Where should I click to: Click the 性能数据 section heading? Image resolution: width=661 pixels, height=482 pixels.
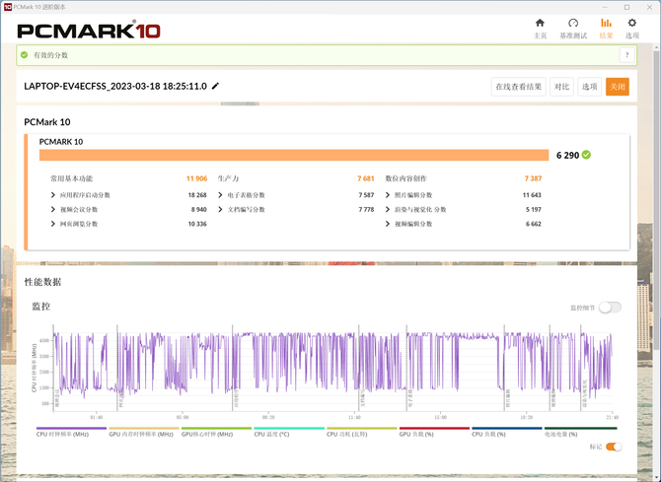coord(42,282)
